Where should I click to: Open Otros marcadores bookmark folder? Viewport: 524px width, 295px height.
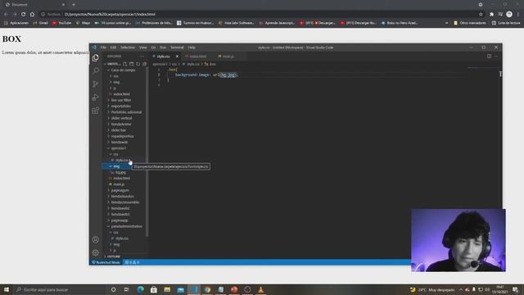point(469,23)
